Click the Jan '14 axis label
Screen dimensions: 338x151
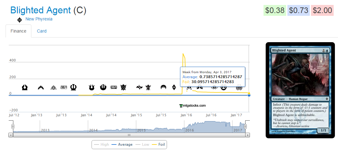point(87,115)
